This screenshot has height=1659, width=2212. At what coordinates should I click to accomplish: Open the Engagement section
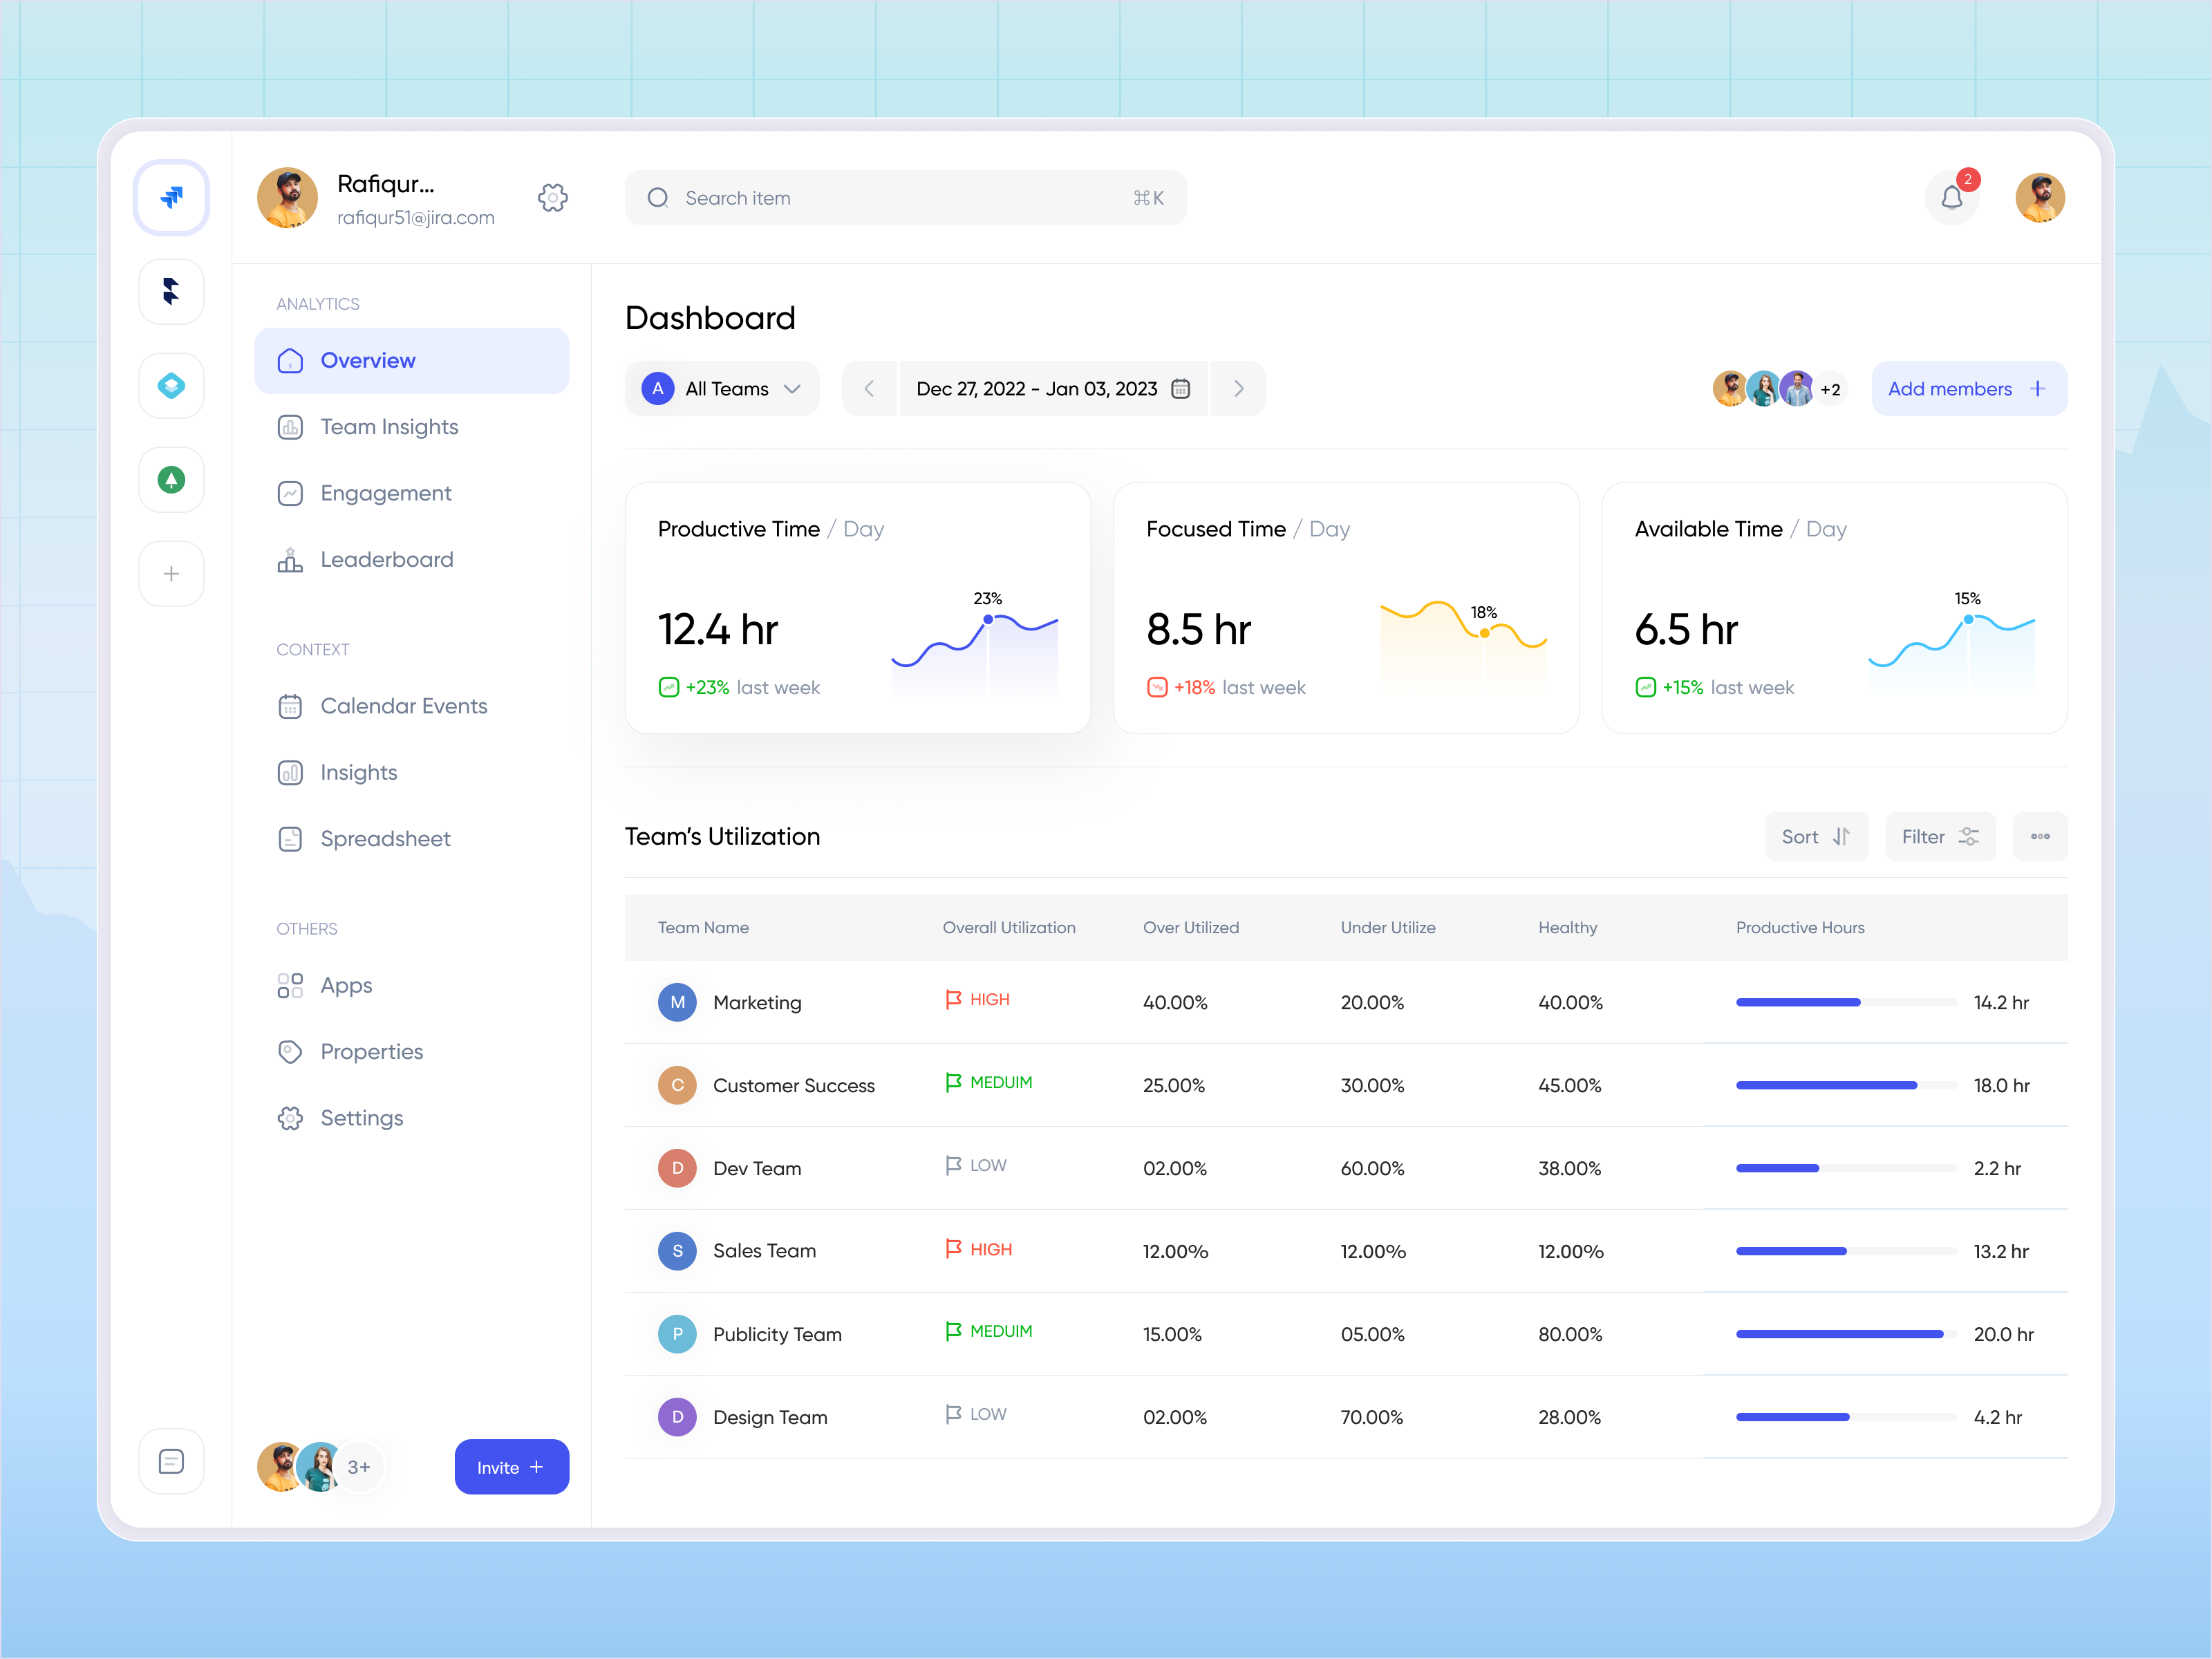(385, 493)
